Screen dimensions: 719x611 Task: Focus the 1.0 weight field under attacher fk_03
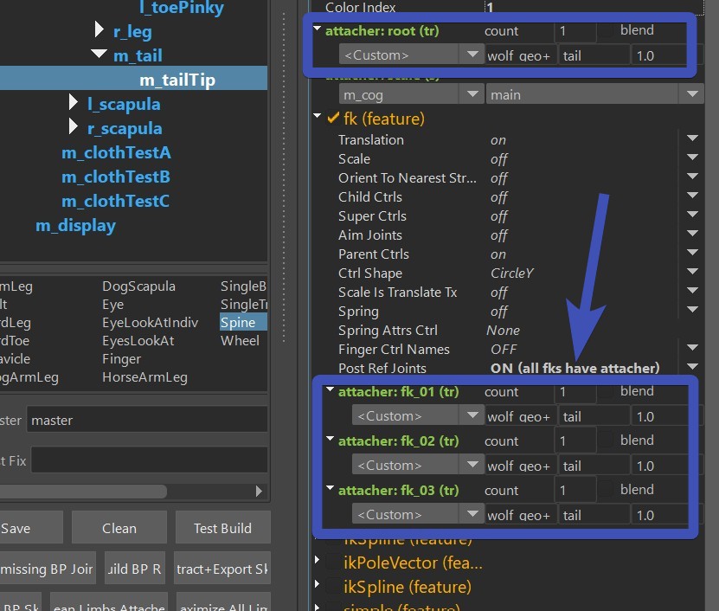point(659,515)
